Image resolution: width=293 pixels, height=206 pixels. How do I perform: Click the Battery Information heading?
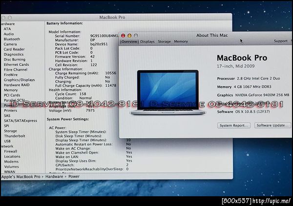(64, 23)
